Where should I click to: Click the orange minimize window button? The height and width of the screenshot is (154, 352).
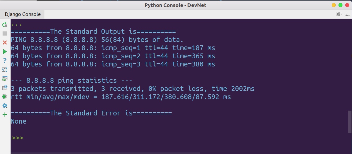(334, 5)
